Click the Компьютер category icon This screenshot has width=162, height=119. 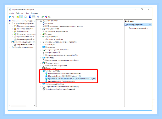pyautogui.click(x=43, y=47)
